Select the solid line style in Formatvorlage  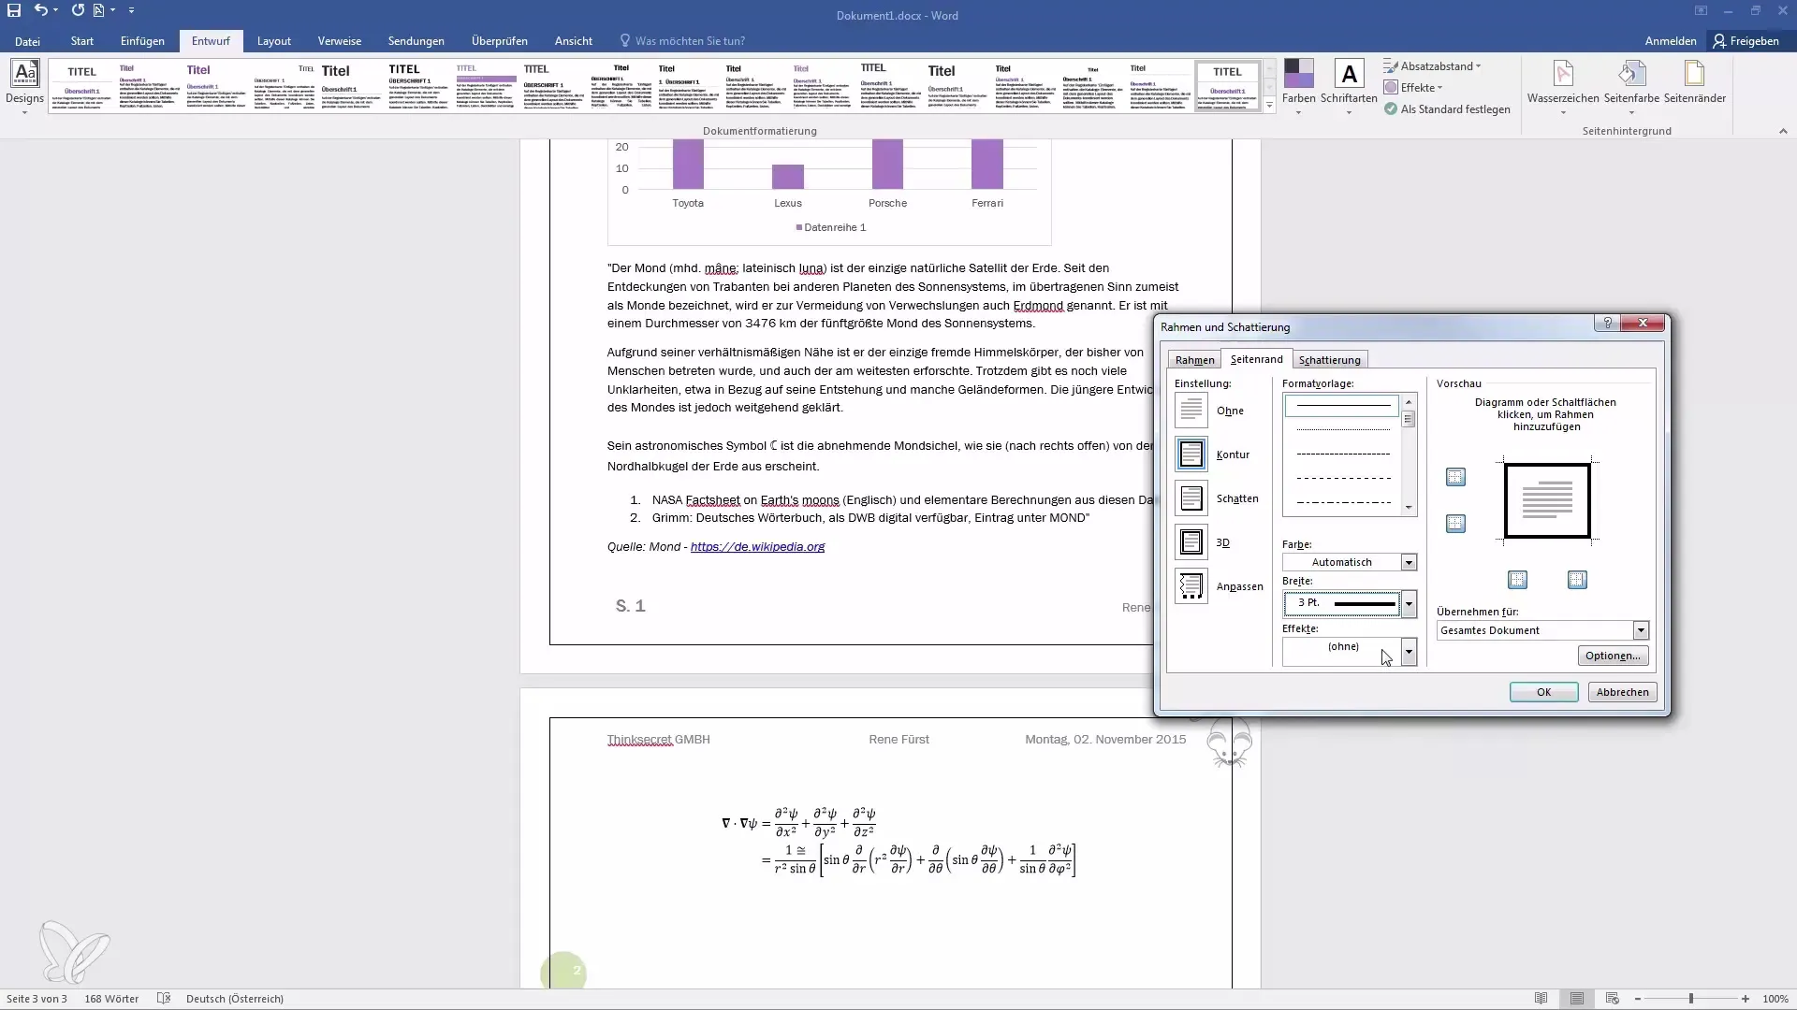tap(1342, 406)
